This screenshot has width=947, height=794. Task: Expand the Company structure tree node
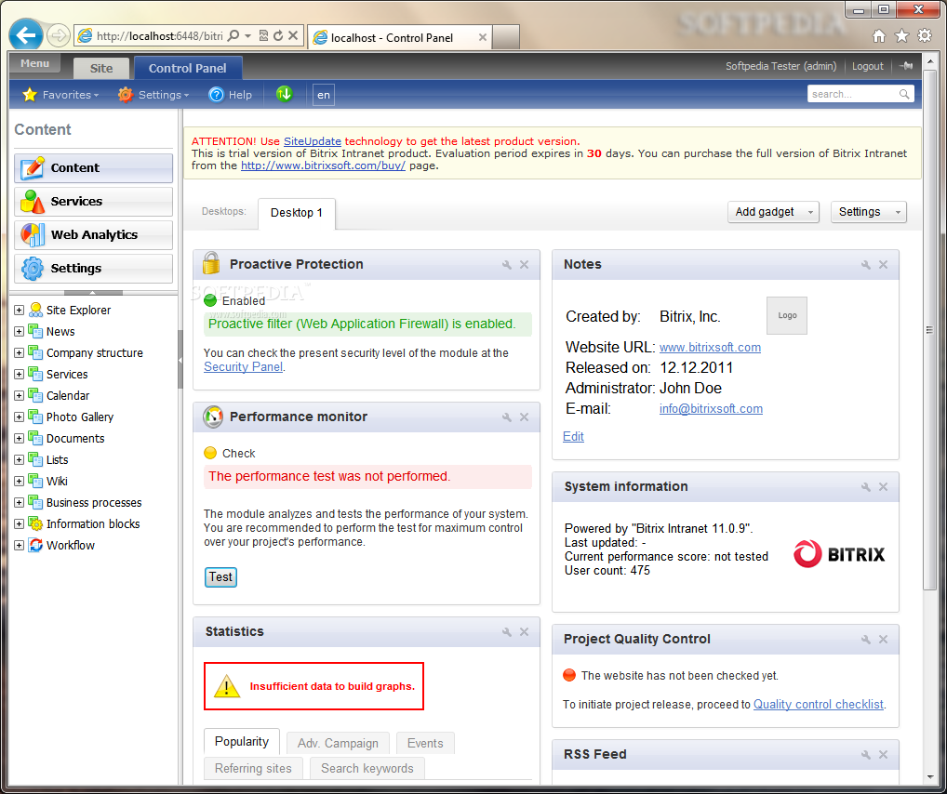[x=19, y=353]
